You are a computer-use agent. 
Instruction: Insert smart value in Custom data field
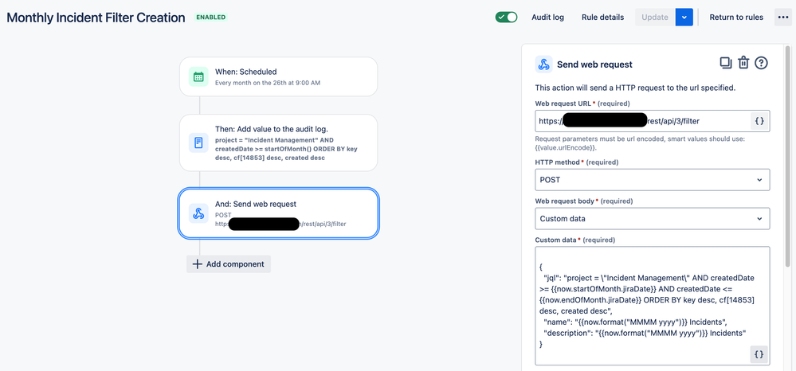tap(759, 355)
